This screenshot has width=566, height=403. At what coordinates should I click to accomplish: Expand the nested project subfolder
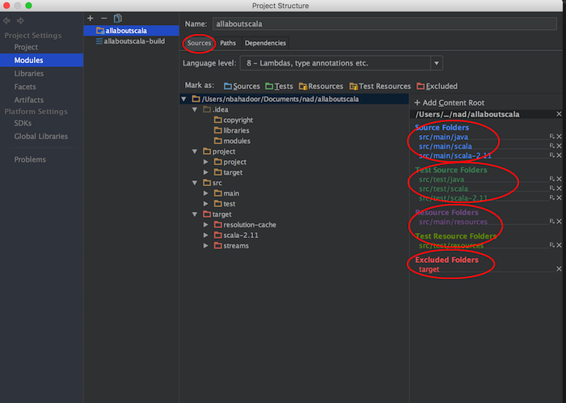[x=205, y=162]
